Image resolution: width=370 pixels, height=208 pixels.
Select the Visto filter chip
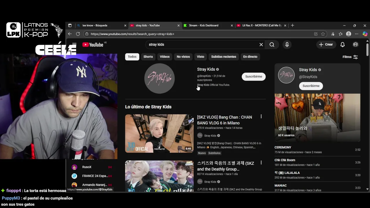[x=201, y=57]
